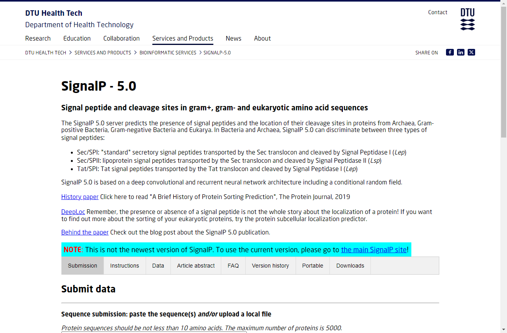507x333 pixels.
Task: Click the scrollbar up arrow
Action: tap(503, 3)
